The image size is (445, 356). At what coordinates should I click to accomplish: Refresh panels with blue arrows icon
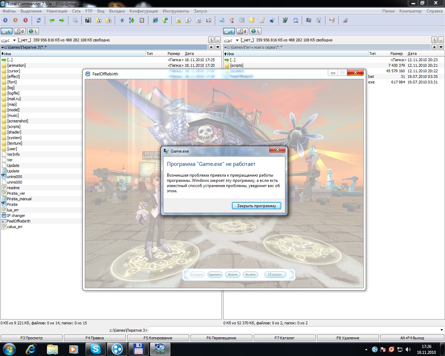tap(39, 21)
